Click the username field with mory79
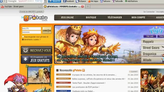The image size is (164, 92). pos(32,28)
